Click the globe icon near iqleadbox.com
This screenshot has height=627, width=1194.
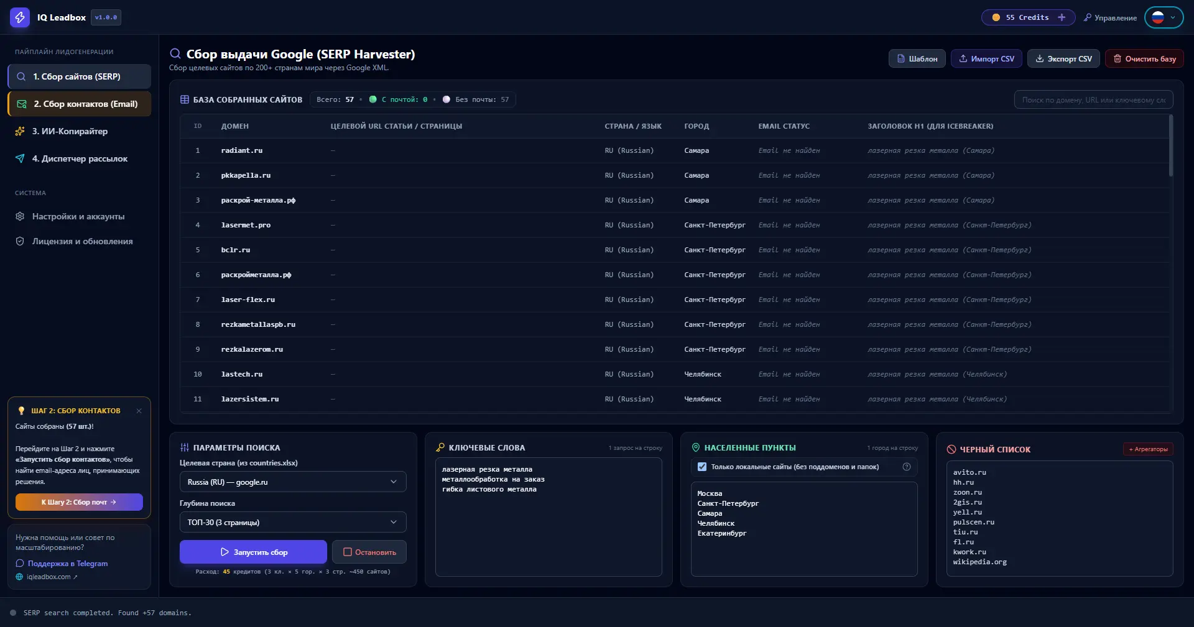(x=19, y=577)
